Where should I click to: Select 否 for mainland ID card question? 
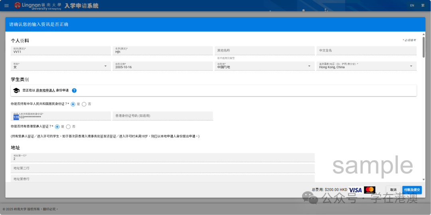pyautogui.click(x=84, y=104)
